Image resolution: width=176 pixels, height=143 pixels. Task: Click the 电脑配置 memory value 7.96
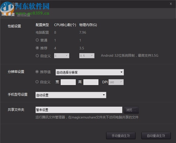pyautogui.click(x=83, y=32)
